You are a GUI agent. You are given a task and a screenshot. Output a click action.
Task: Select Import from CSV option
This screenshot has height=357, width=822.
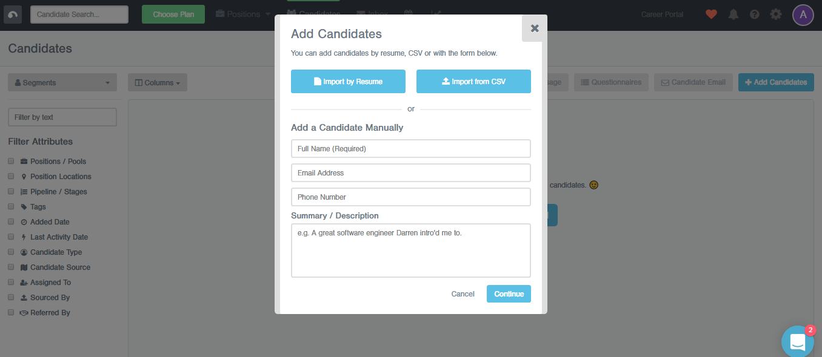click(x=473, y=82)
